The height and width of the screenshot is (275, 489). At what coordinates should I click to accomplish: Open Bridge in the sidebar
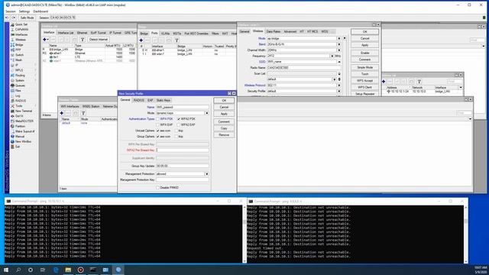pyautogui.click(x=19, y=44)
